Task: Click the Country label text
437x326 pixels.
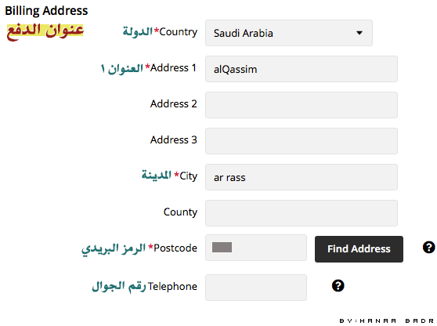Action: [178, 32]
